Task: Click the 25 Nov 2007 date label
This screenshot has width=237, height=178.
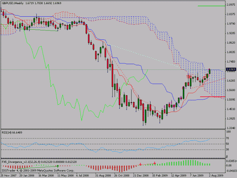Action: click(8, 176)
